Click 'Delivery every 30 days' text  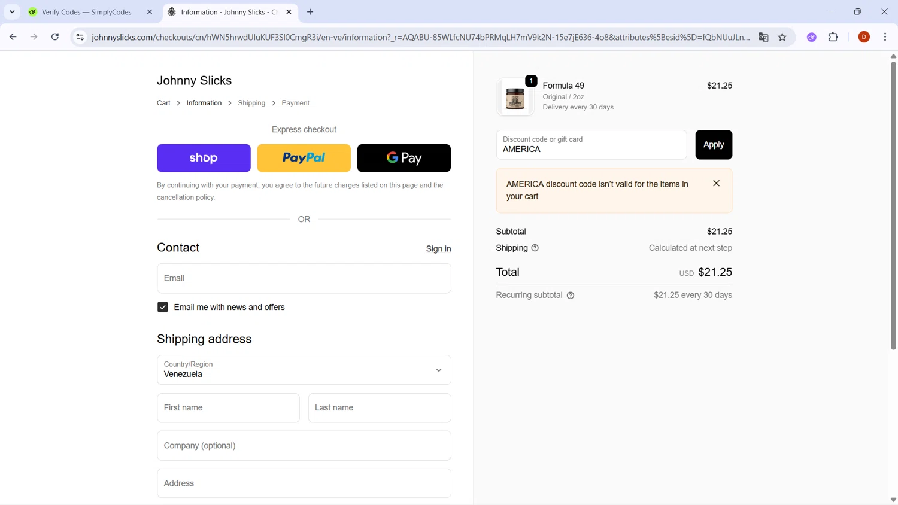pyautogui.click(x=578, y=107)
